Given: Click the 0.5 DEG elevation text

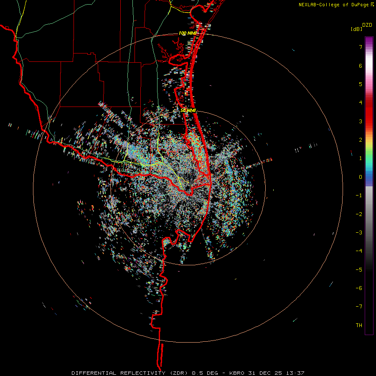Looking at the screenshot, I should (x=205, y=373).
